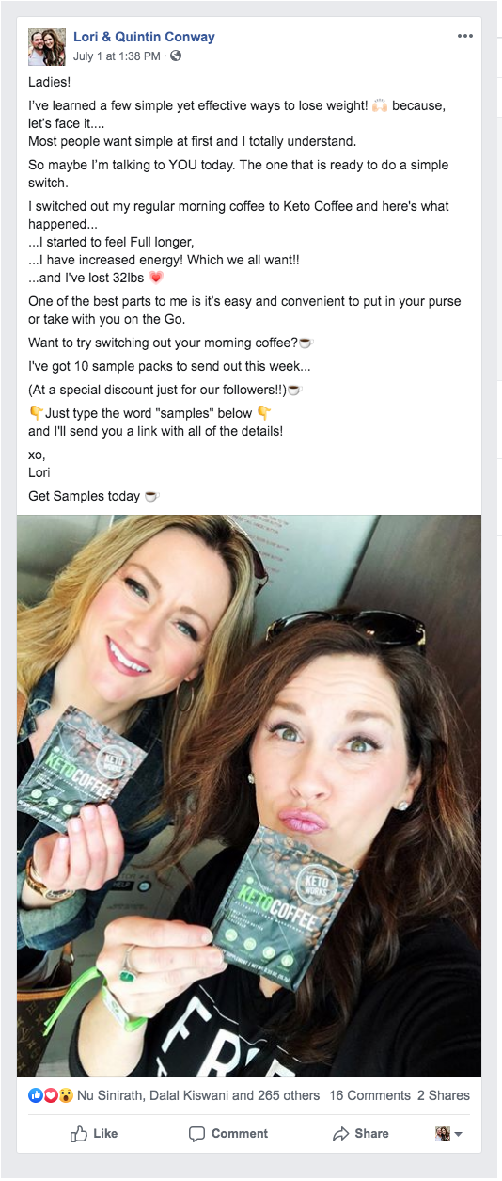The width and height of the screenshot is (502, 1181).
Task: Open the July 1 at 1:38 PM timestamp
Action: (x=117, y=56)
